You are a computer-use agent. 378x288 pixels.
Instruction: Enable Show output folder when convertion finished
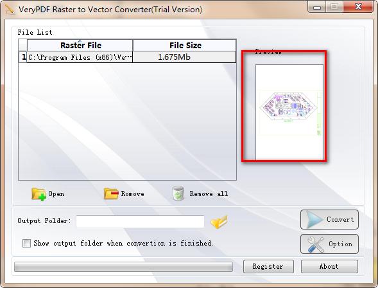[26, 243]
